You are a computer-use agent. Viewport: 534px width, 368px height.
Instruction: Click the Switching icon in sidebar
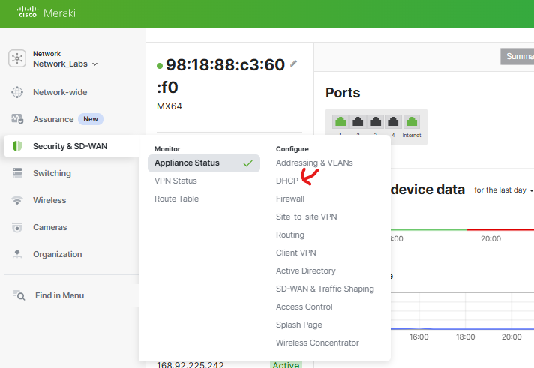coord(17,173)
